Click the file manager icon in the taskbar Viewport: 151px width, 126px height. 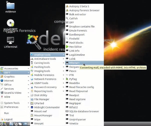(11, 124)
